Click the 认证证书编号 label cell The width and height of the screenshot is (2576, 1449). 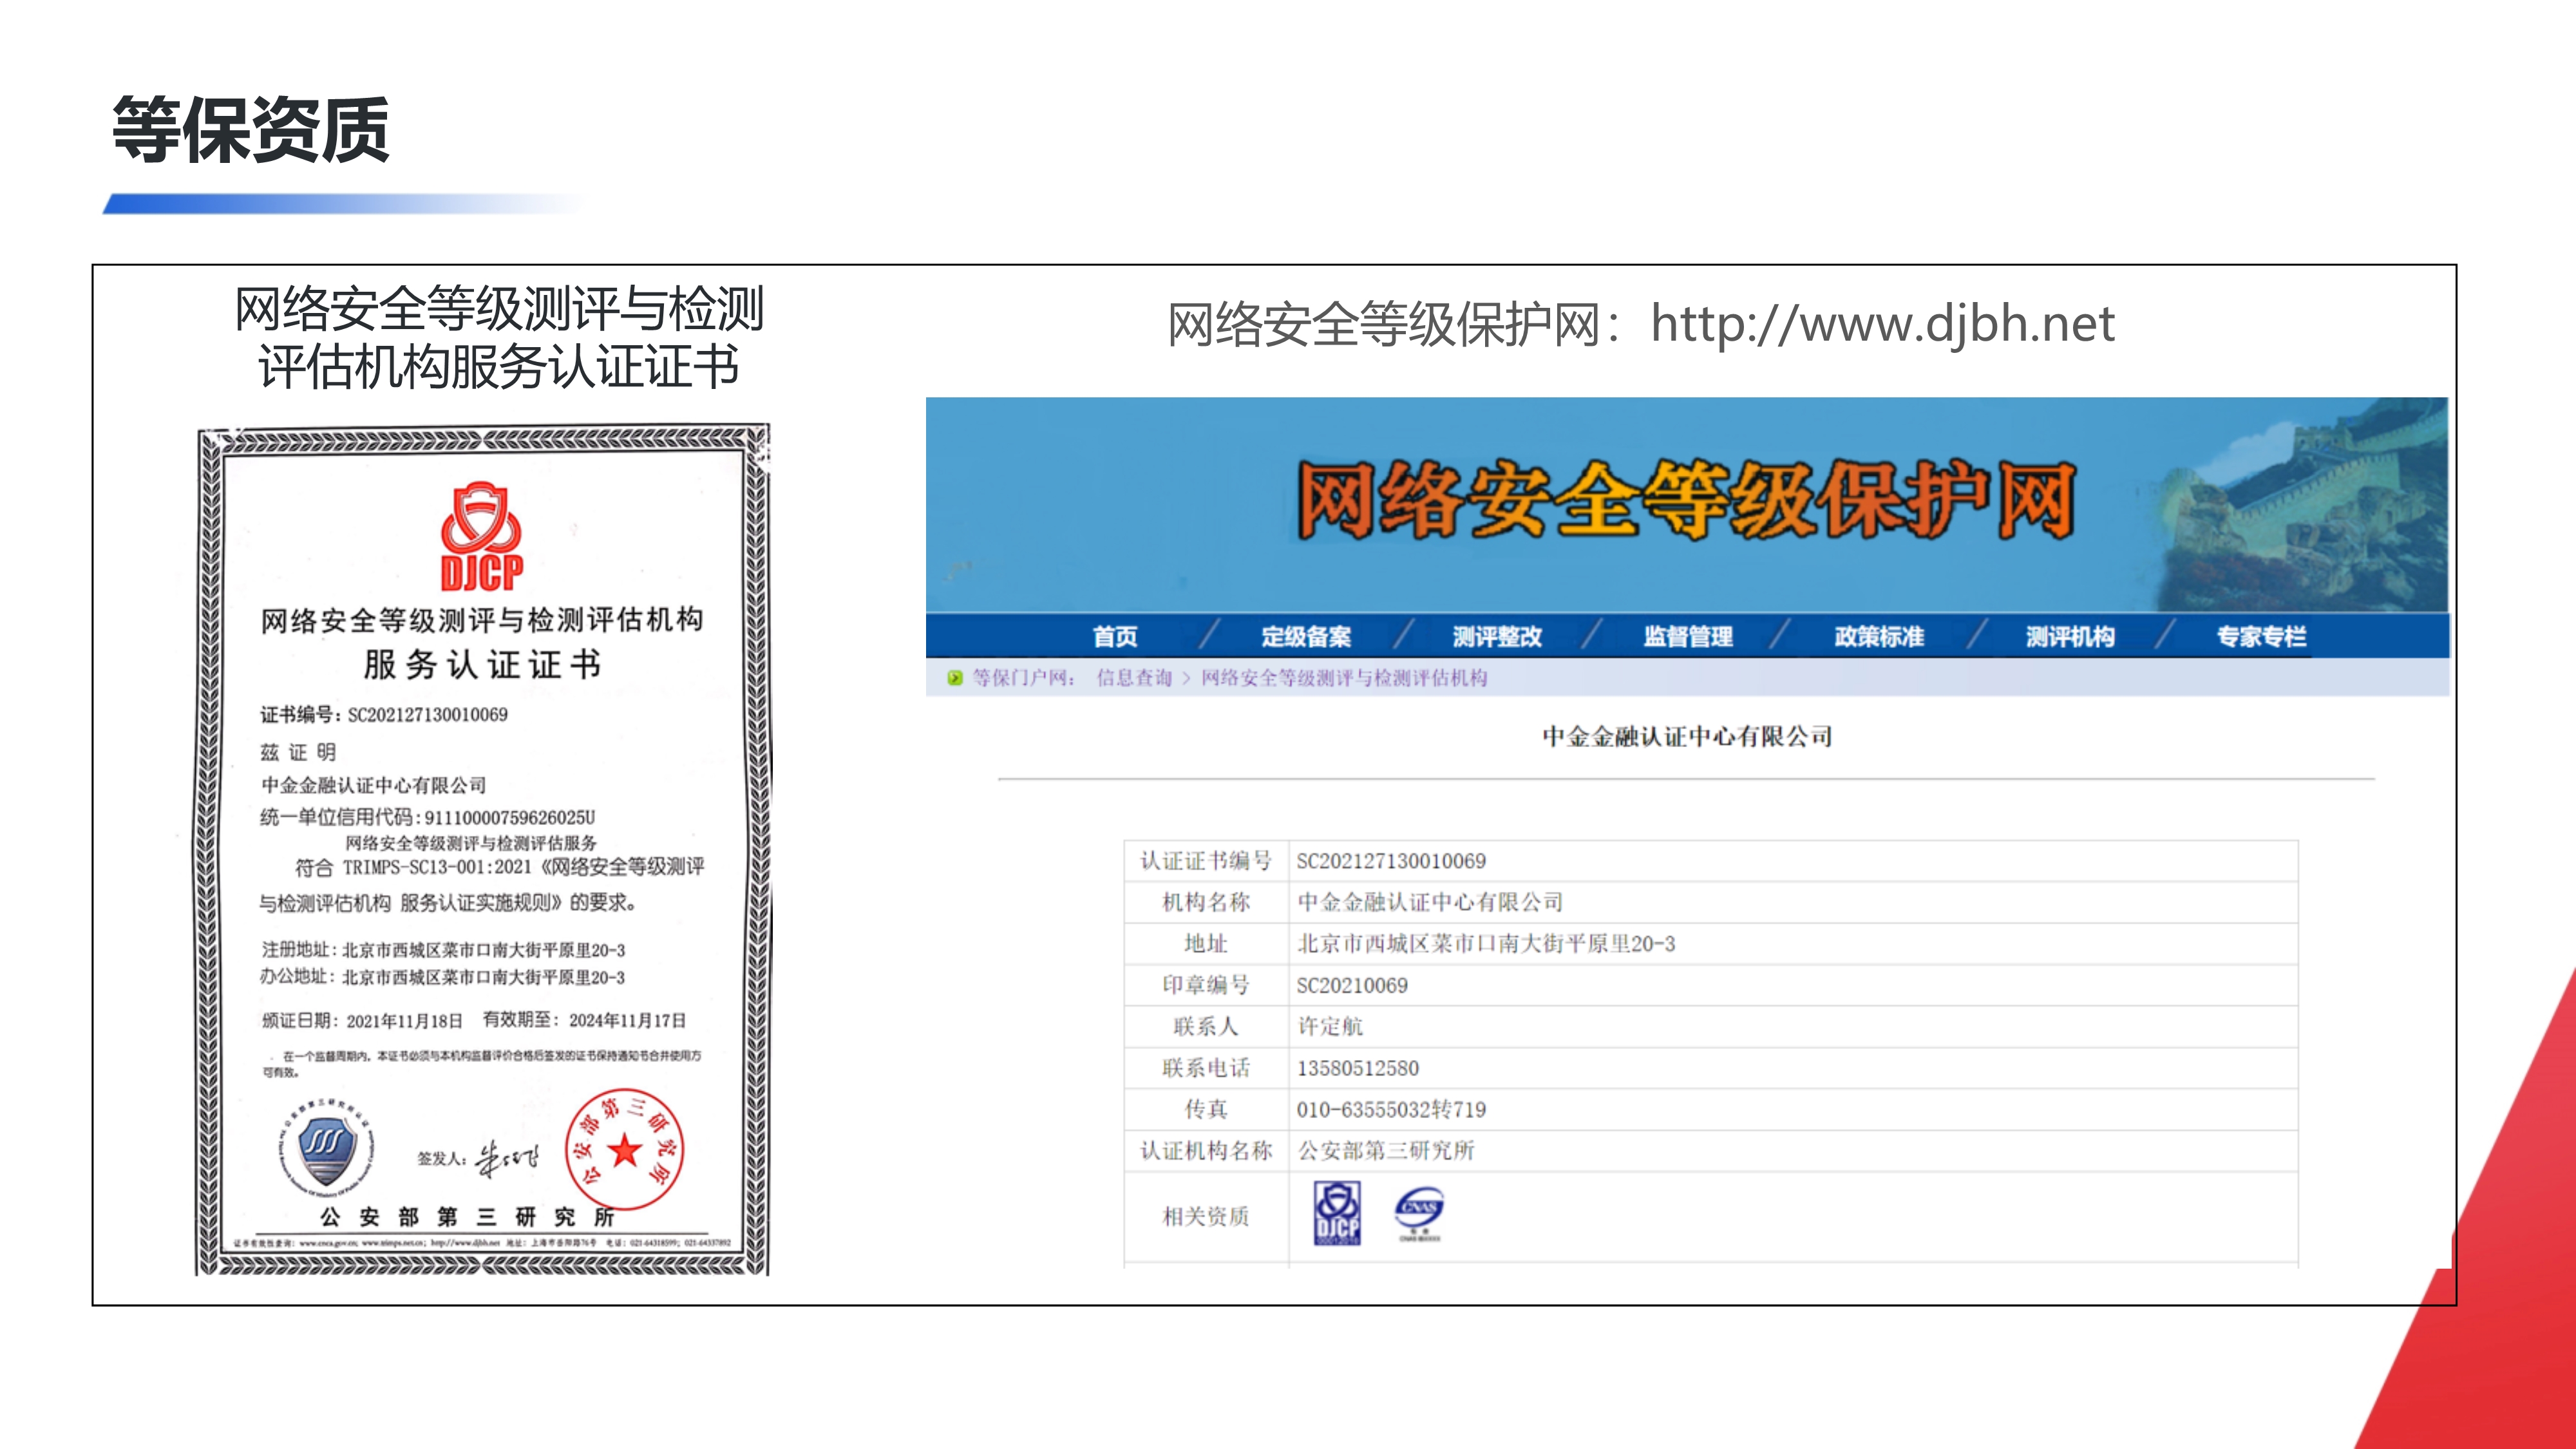1206,861
